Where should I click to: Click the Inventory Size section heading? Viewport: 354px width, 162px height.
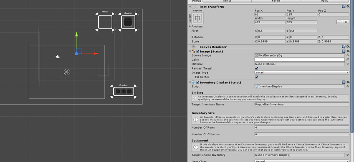tap(203, 113)
